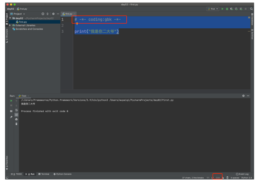Select Scratches and Consoles tree item
Image resolution: width=256 pixels, height=182 pixels.
coord(29,29)
